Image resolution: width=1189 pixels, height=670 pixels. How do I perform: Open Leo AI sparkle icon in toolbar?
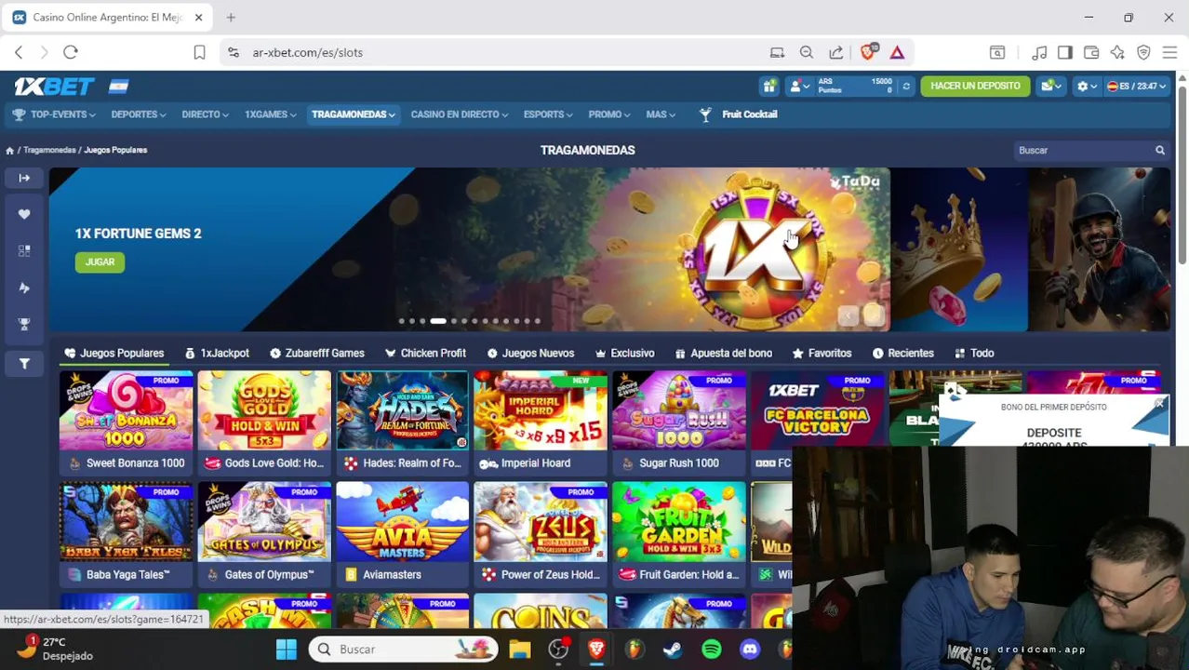[1117, 52]
